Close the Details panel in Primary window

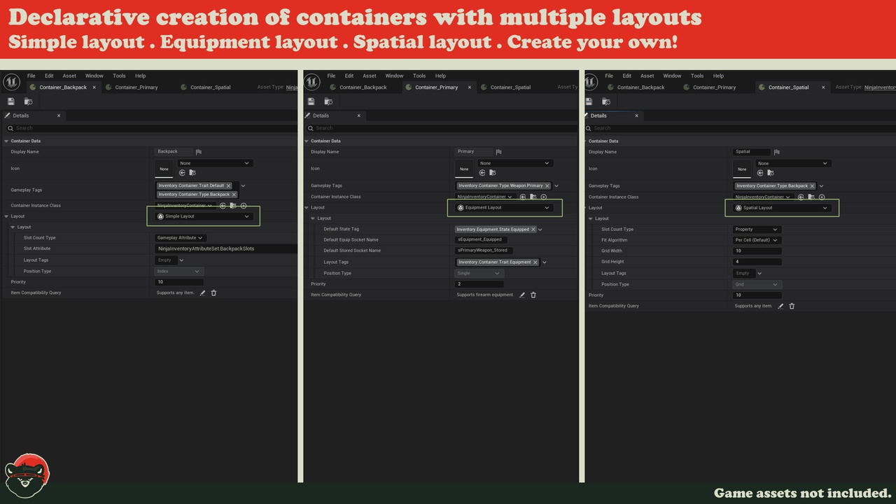pos(359,115)
